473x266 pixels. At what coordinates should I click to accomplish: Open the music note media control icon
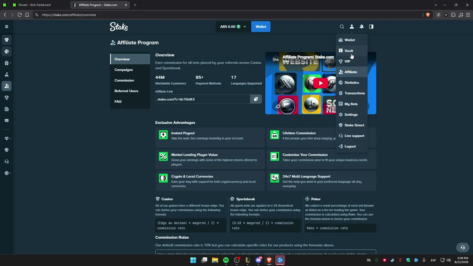point(460,15)
